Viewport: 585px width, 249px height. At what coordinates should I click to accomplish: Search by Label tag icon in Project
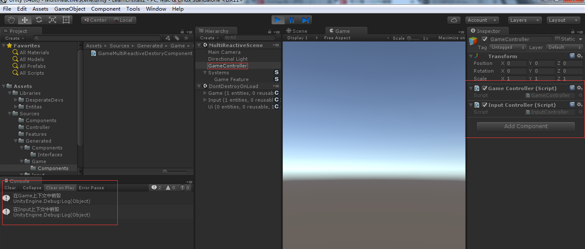(x=177, y=38)
